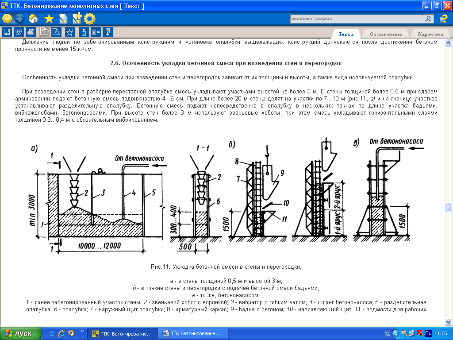
Task: Click the caption 'Рис.11. Укладка бетонной смеси'
Action: pyautogui.click(x=226, y=267)
